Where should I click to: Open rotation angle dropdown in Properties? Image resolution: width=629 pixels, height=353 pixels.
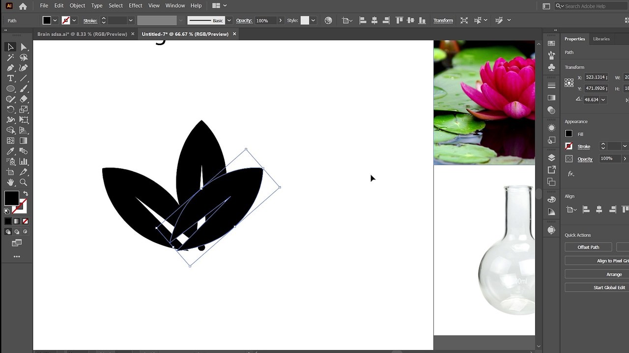point(603,100)
